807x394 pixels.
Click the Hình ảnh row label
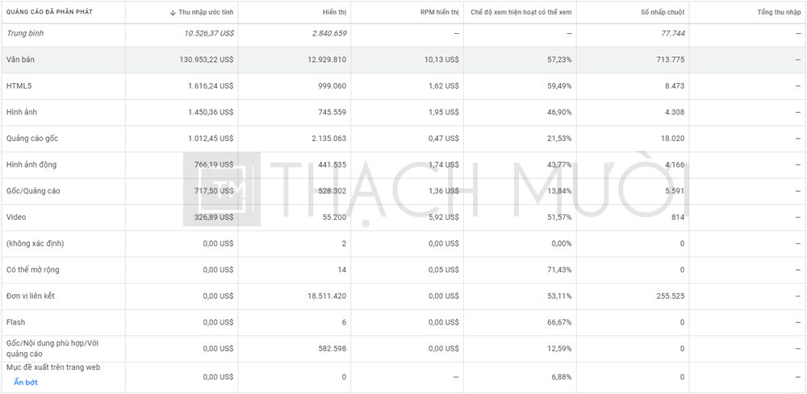coord(22,113)
